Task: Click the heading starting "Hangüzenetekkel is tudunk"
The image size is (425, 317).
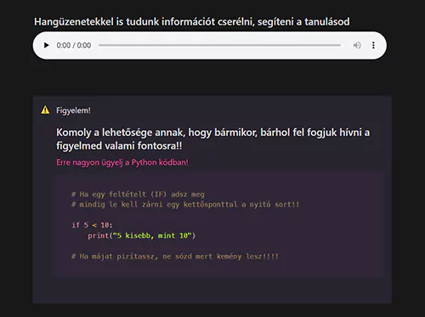Action: (192, 22)
